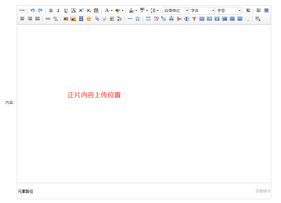Screen dimensions: 281x203
Task: Insert a table
Action: [148, 19]
